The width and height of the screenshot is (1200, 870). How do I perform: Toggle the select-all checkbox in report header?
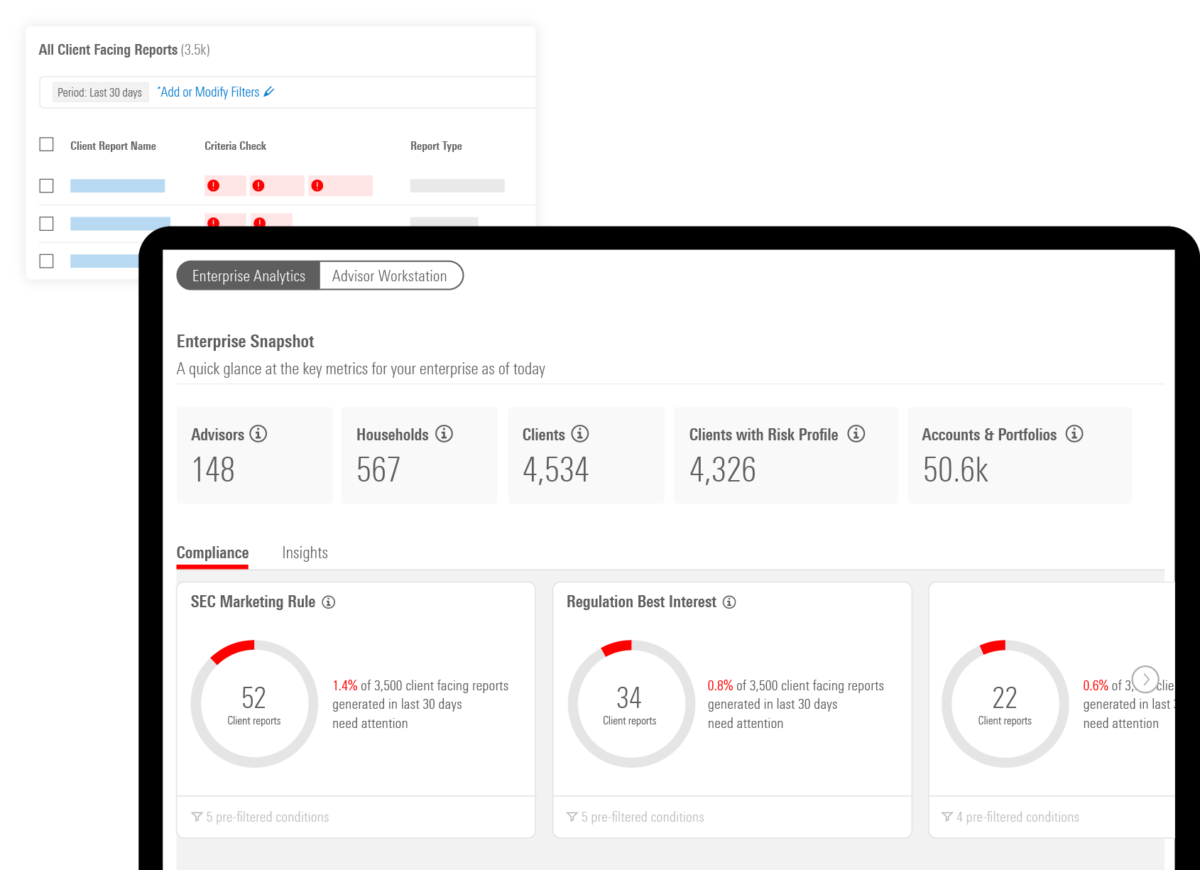pyautogui.click(x=47, y=145)
